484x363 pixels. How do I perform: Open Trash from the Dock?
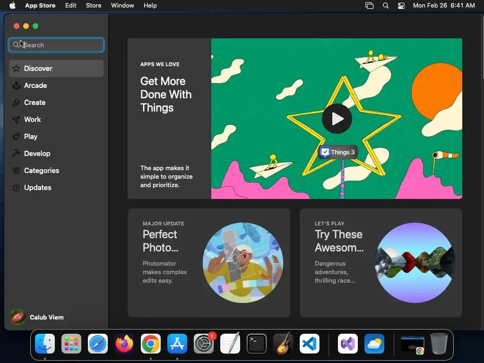439,344
